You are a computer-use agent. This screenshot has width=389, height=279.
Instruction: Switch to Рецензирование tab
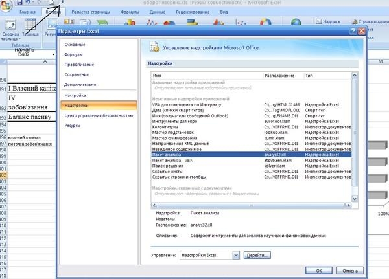pyautogui.click(x=193, y=12)
